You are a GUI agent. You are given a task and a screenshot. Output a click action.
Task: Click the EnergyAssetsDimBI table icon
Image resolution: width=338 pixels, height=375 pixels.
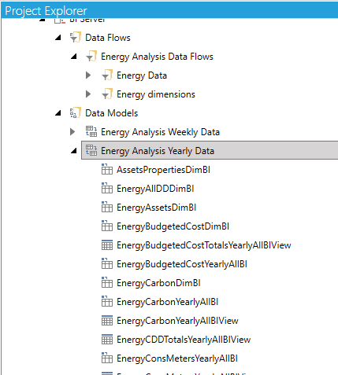(107, 207)
